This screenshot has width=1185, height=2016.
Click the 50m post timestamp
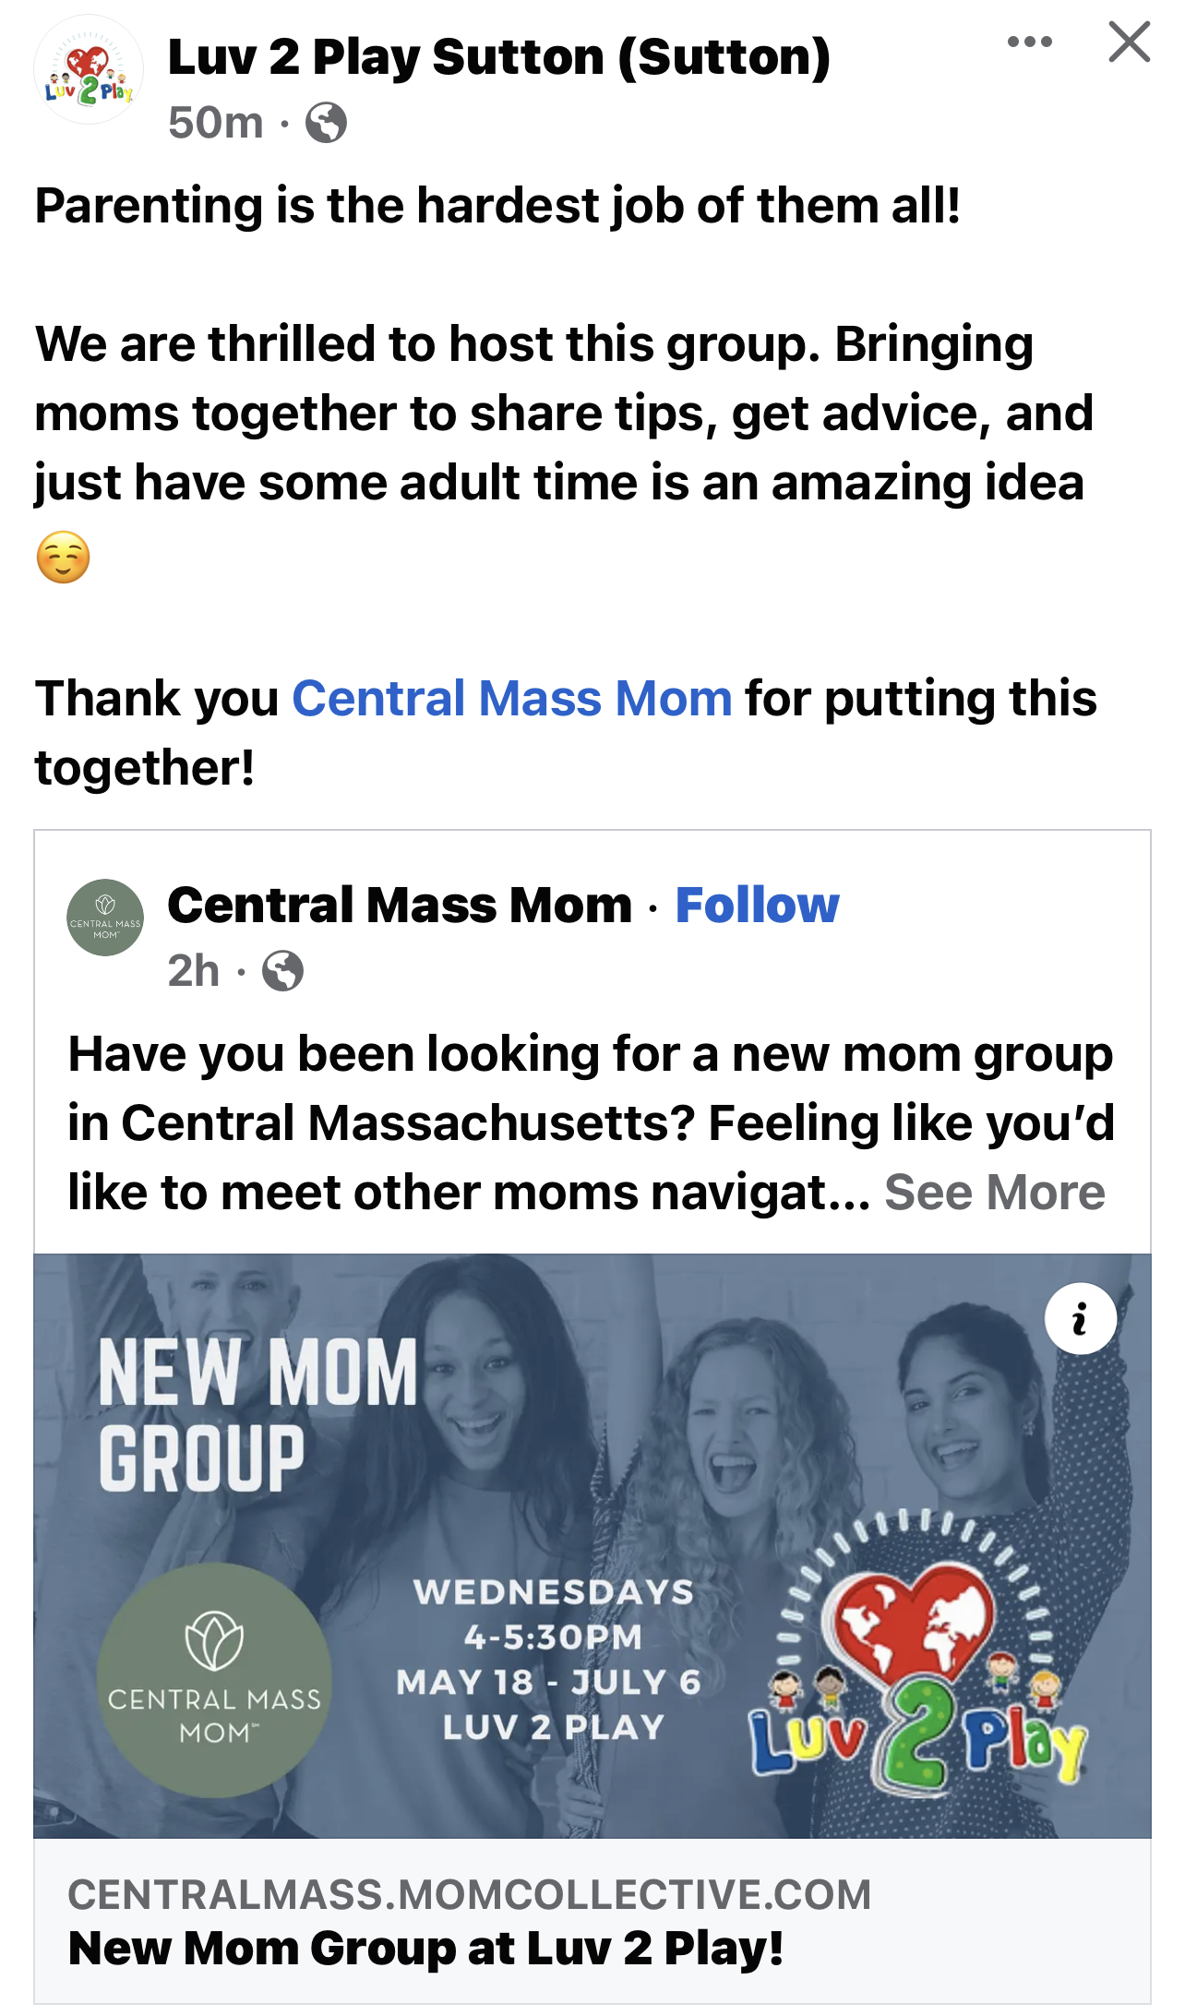(216, 123)
